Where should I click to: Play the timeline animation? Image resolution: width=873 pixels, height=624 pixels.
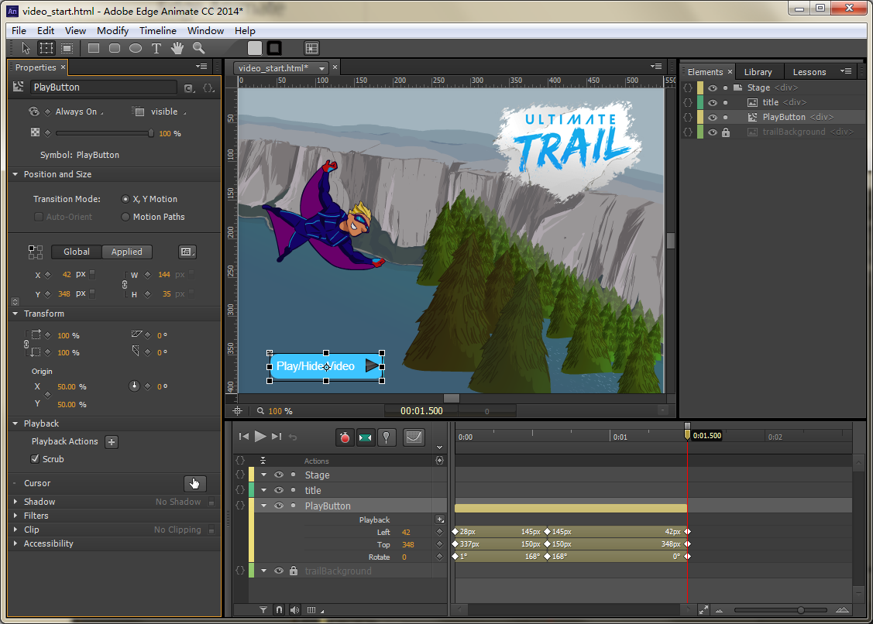click(260, 437)
